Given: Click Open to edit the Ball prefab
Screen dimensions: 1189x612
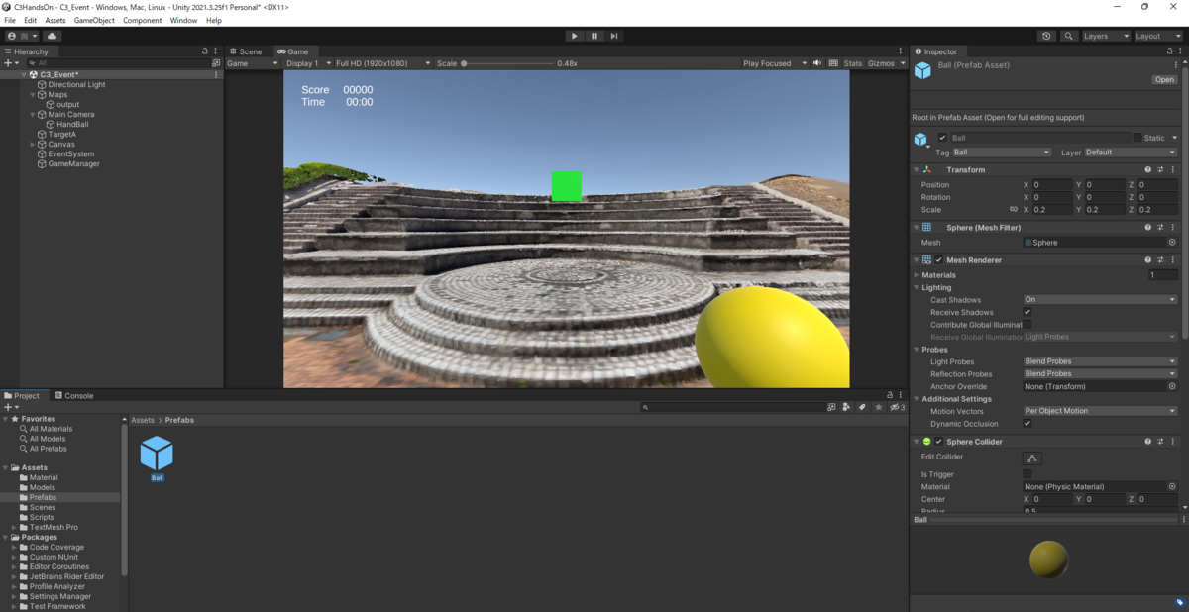Looking at the screenshot, I should 1163,79.
